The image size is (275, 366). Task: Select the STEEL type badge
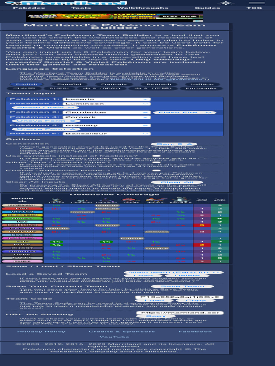coord(23,258)
